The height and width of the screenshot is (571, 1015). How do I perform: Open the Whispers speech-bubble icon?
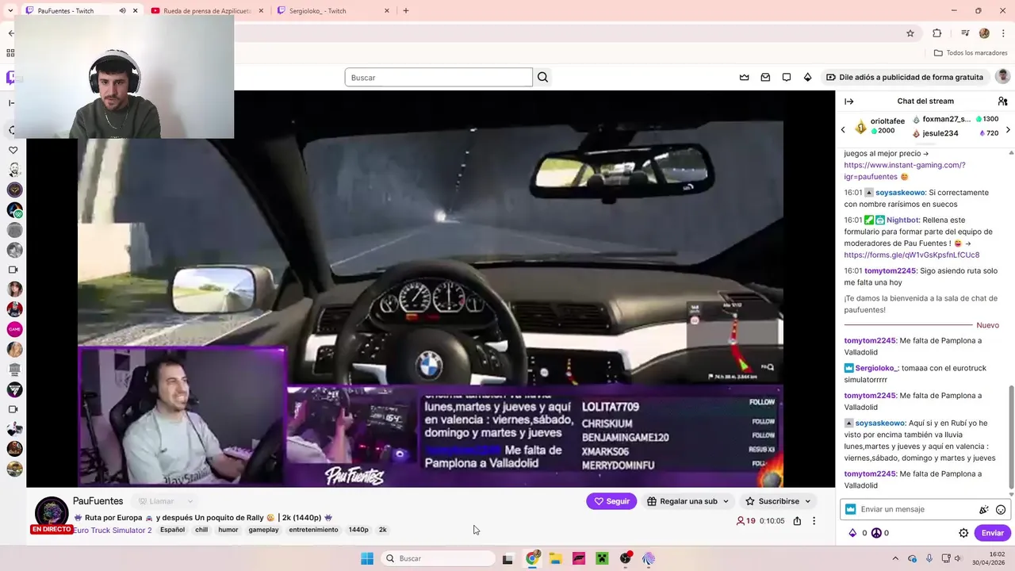click(x=787, y=77)
